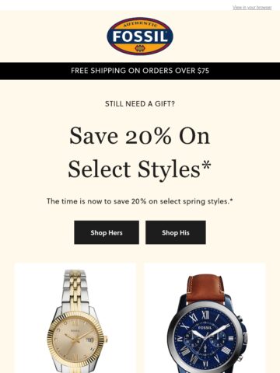Viewport: 280px width, 373px height.
Task: Click the date window on the gold dial
Action: coord(90,340)
